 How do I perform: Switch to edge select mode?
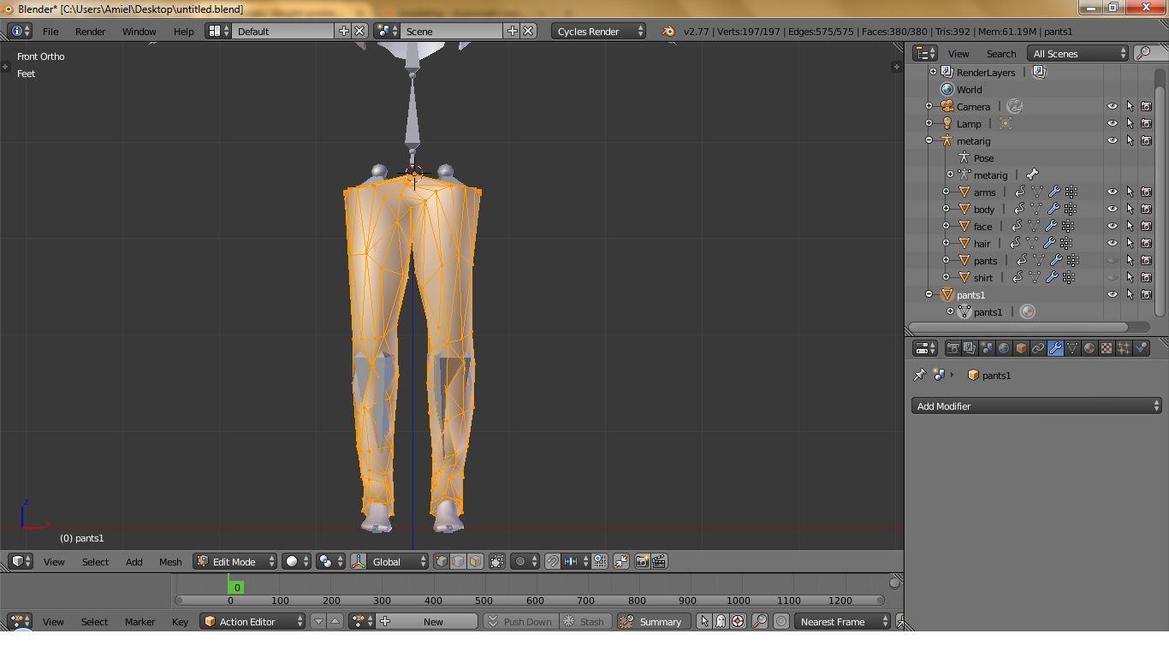tap(458, 561)
